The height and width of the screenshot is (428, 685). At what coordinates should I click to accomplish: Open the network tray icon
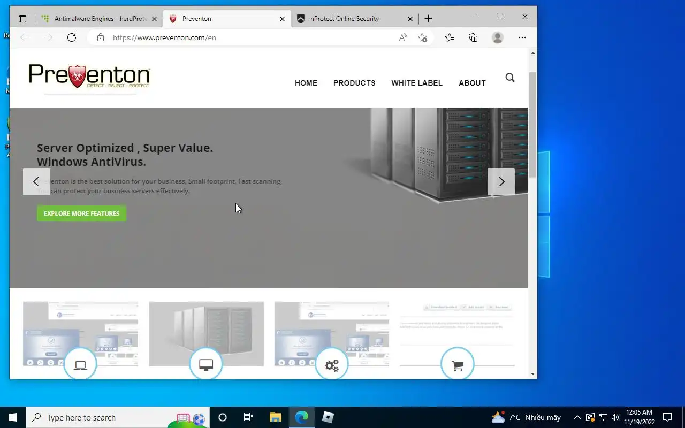click(x=603, y=417)
